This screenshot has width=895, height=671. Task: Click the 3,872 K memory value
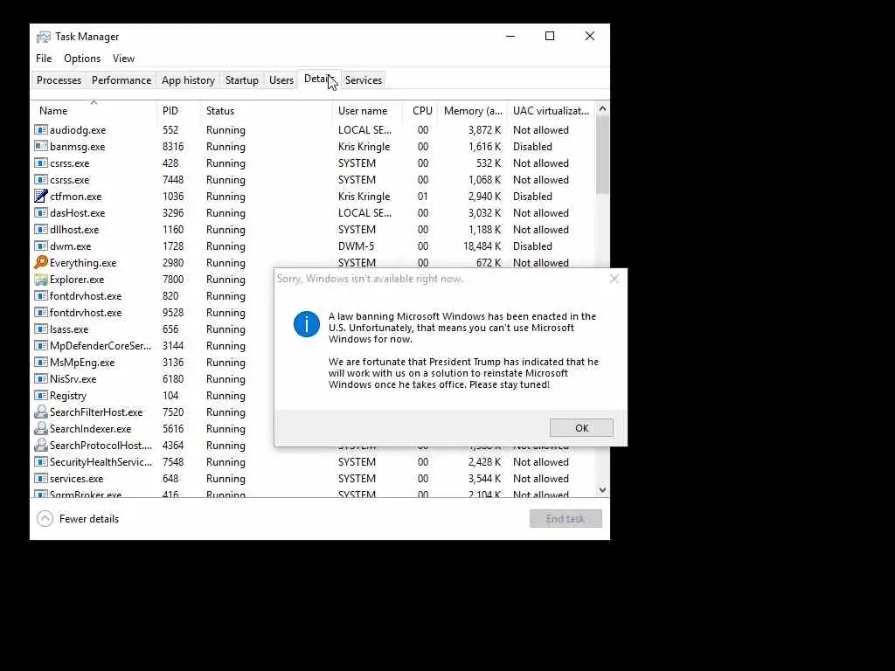click(484, 130)
